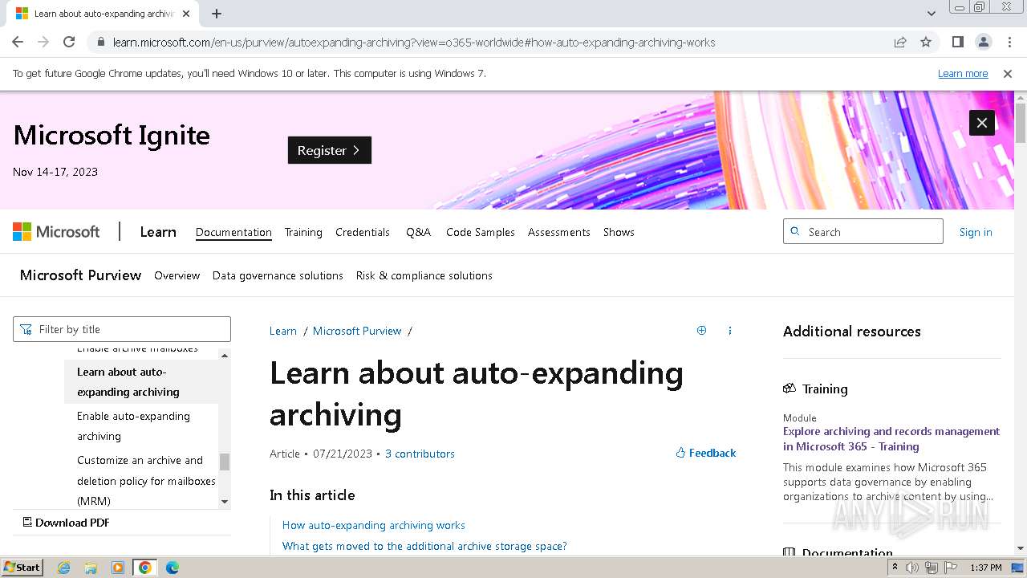Open the Learn home link

pos(158,232)
